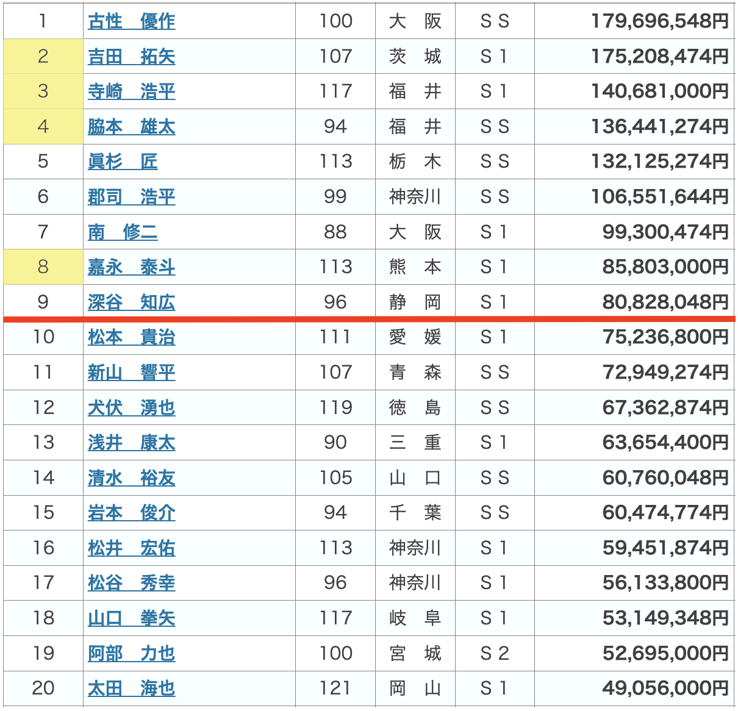The image size is (738, 711).
Task: Click the highlighted rank 8 cell
Action: point(43,267)
